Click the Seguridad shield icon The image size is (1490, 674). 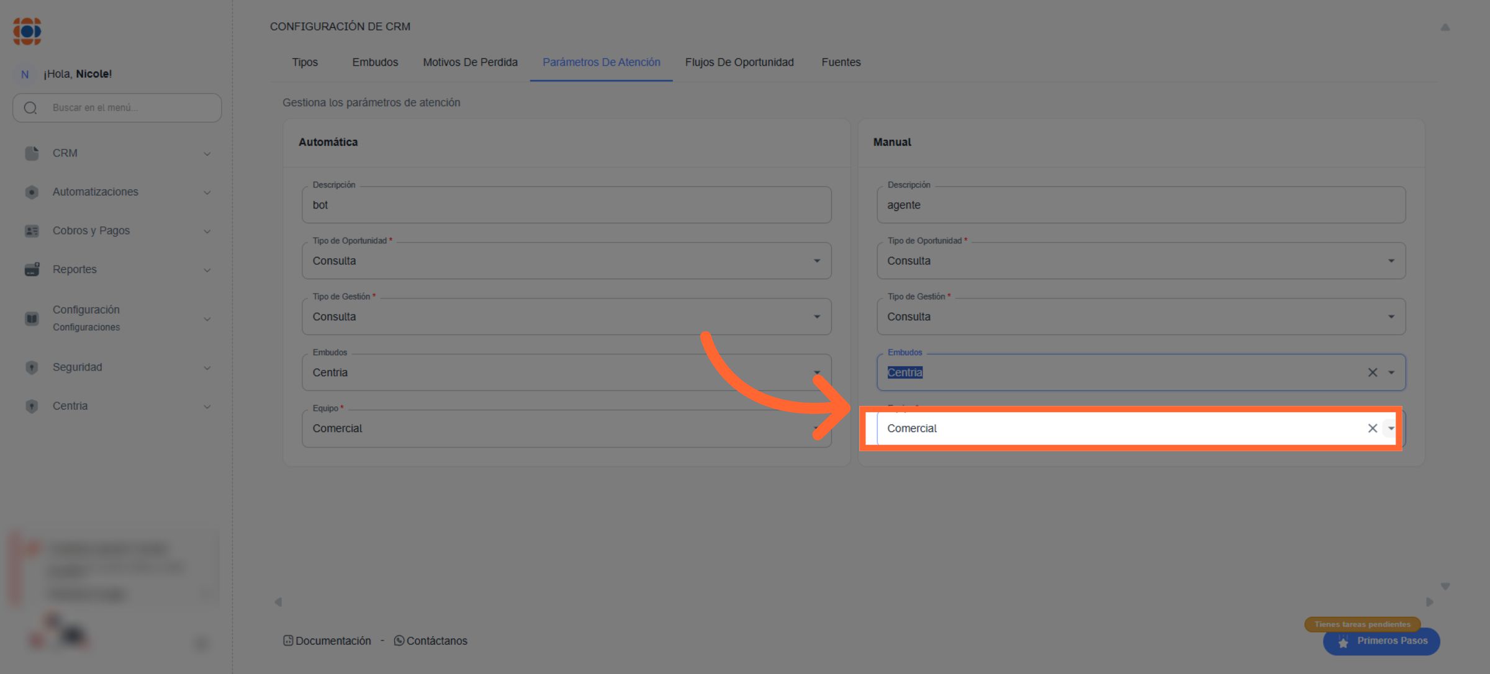(32, 367)
